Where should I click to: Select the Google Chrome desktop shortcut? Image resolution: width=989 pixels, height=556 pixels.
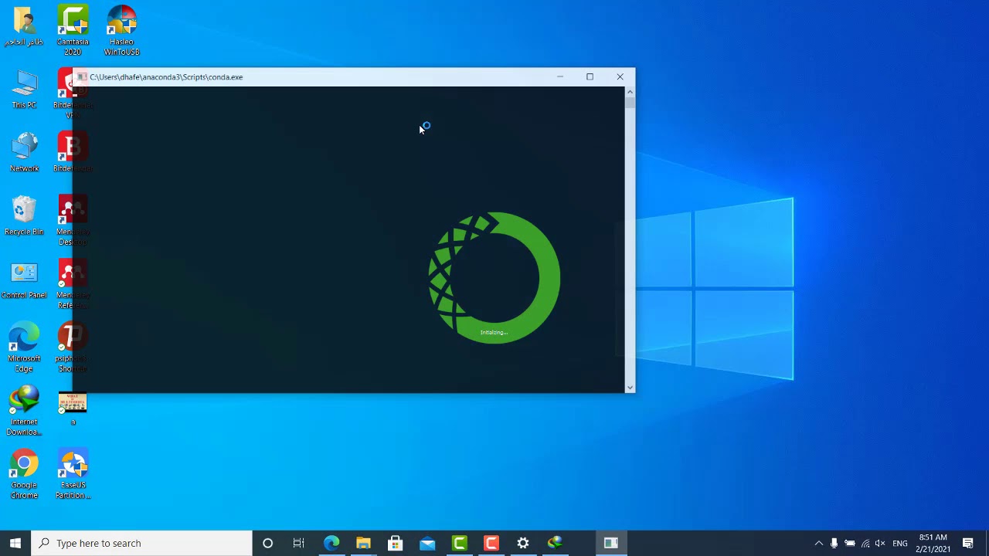pyautogui.click(x=24, y=474)
